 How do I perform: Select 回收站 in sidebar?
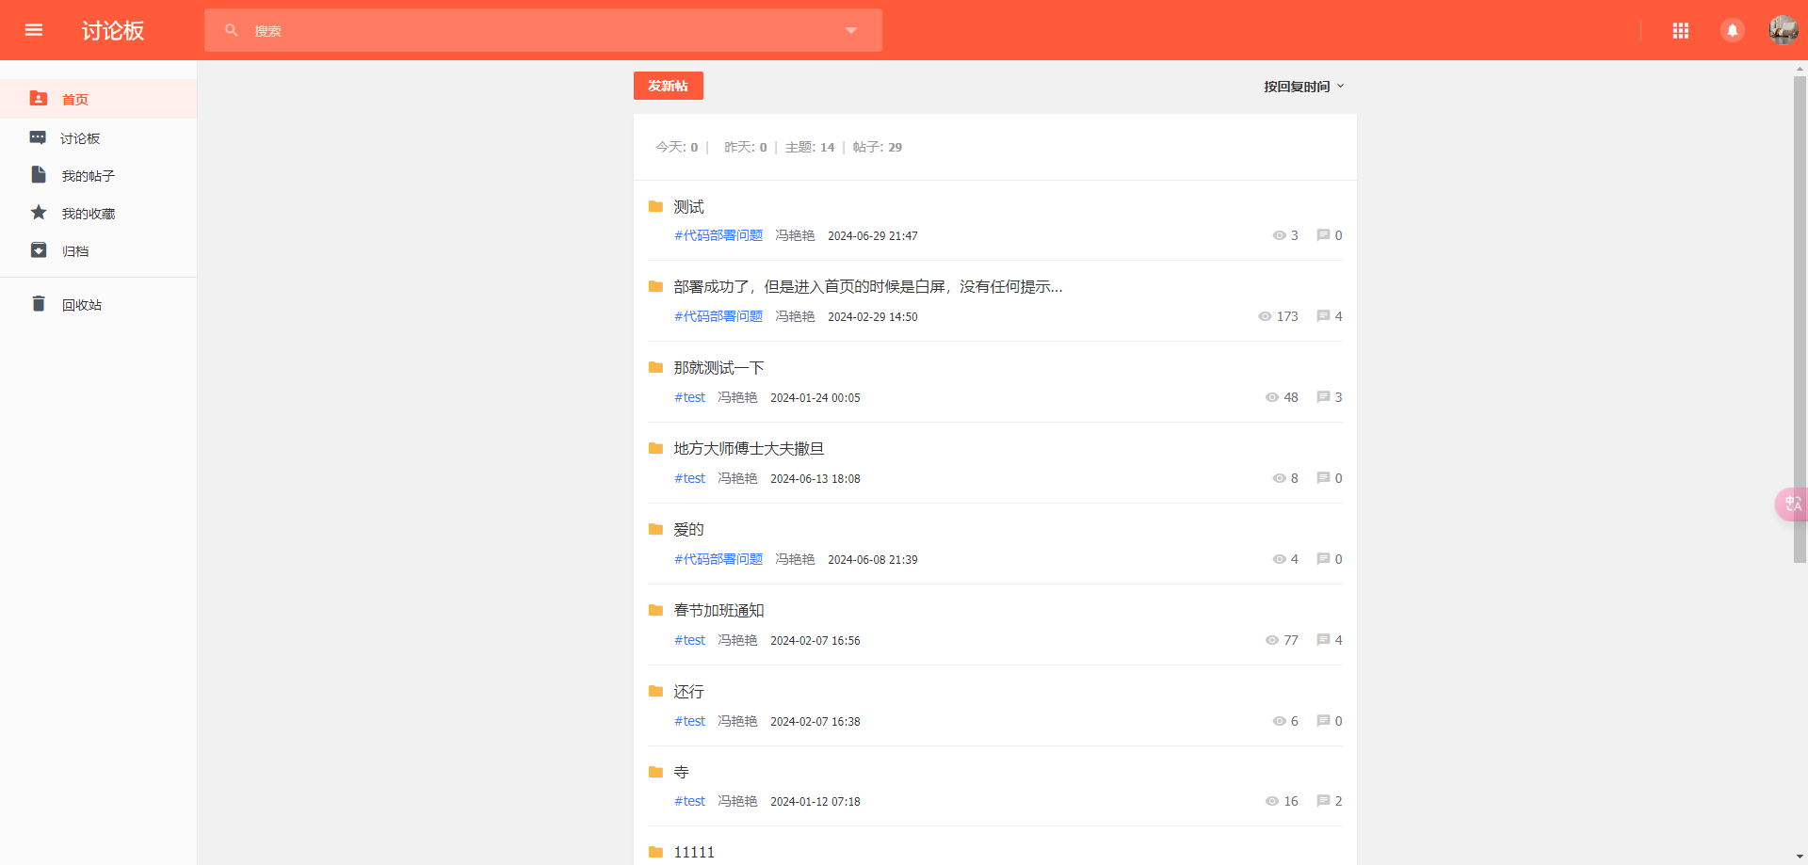point(98,304)
